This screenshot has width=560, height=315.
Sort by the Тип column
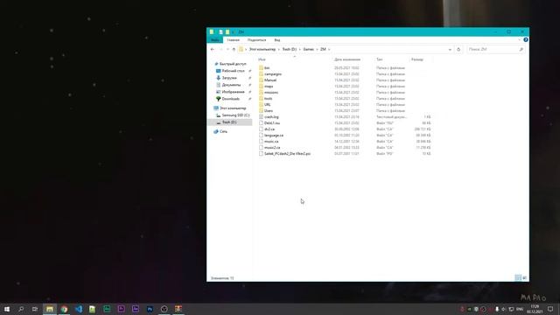[x=379, y=59]
